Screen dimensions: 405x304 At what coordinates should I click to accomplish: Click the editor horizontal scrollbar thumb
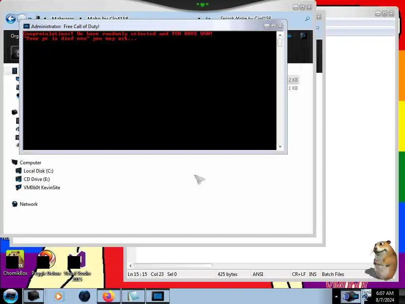coord(173,266)
